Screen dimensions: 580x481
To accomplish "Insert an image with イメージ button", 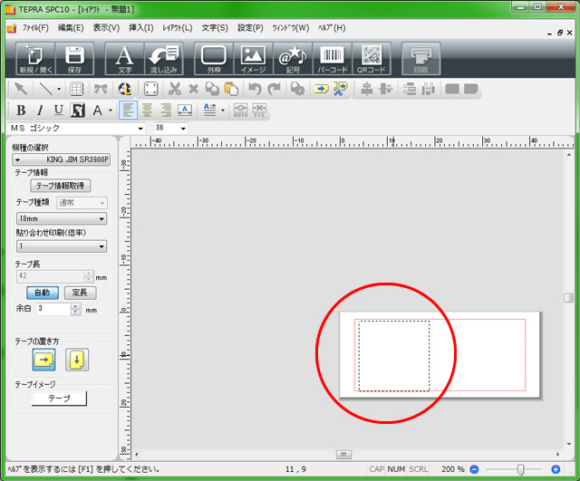I will click(x=253, y=59).
